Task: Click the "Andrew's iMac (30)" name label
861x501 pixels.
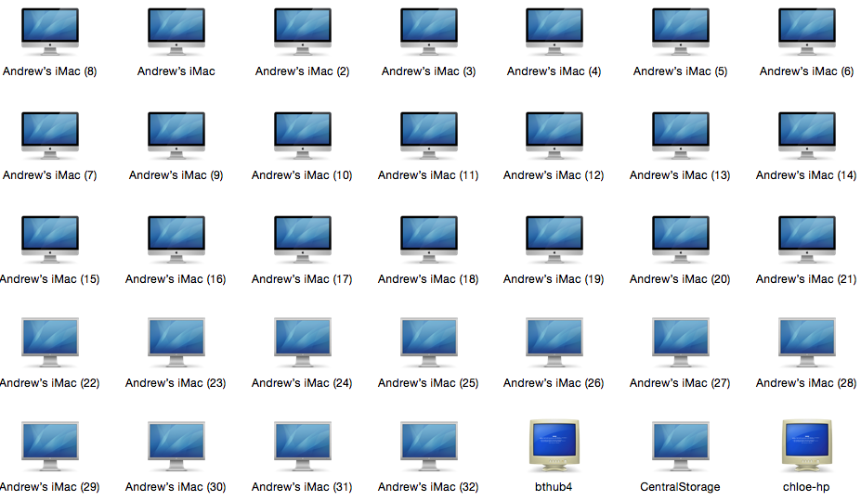Action: pos(176,487)
